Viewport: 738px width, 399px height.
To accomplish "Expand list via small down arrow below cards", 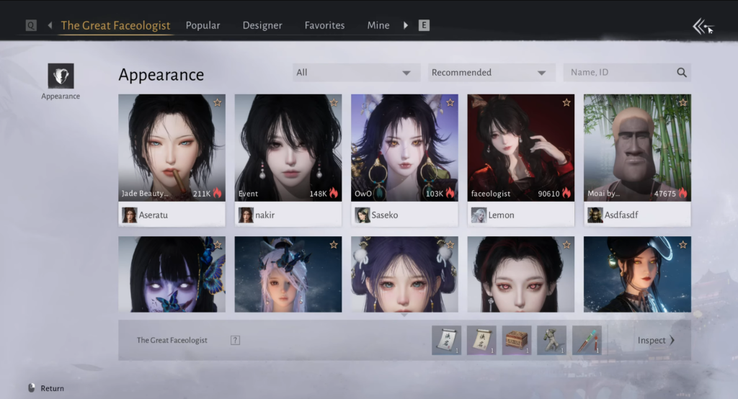I will pos(404,315).
